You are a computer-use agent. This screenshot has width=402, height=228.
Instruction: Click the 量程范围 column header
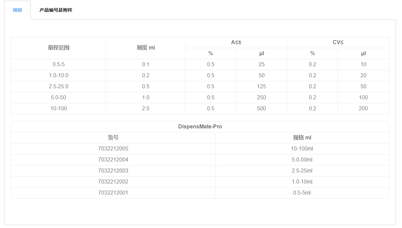[x=59, y=48]
